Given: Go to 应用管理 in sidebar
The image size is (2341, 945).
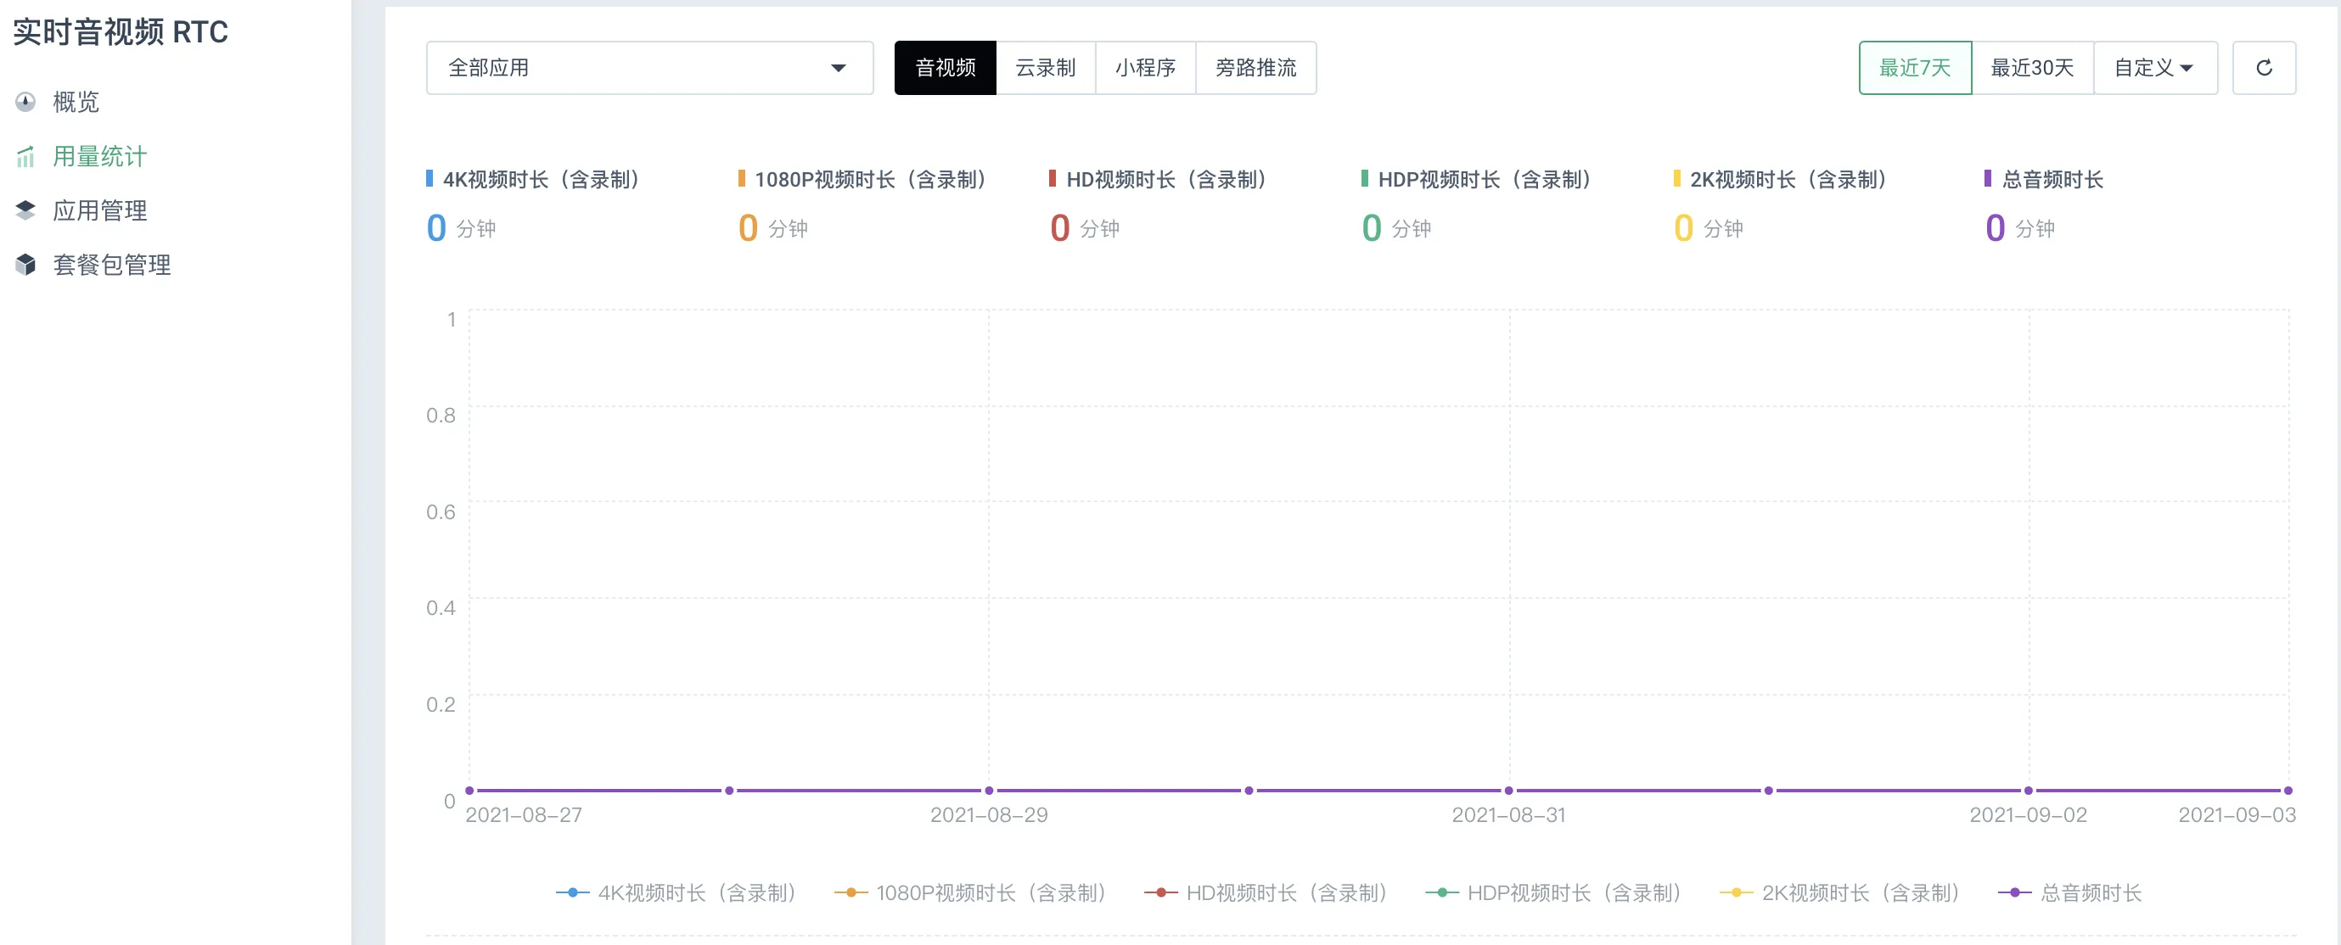Looking at the screenshot, I should coord(100,211).
